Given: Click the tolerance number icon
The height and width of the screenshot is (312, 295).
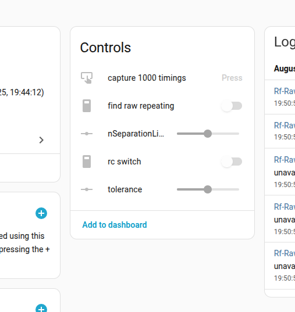Looking at the screenshot, I should 87,189.
